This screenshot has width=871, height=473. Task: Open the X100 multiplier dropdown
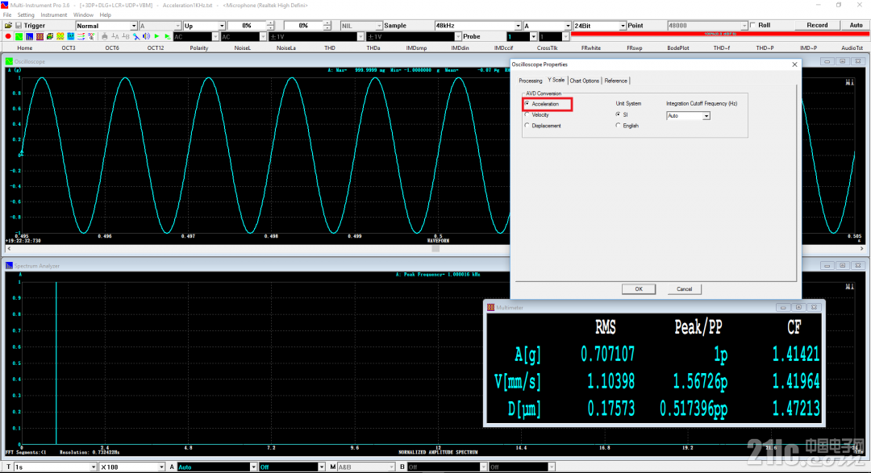click(161, 467)
